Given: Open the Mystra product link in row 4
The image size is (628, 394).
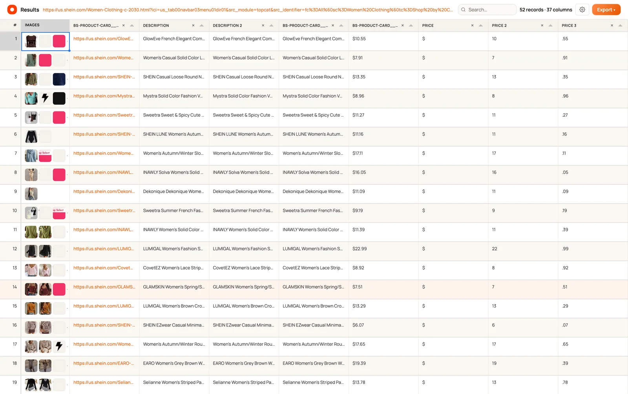Looking at the screenshot, I should pyautogui.click(x=104, y=96).
